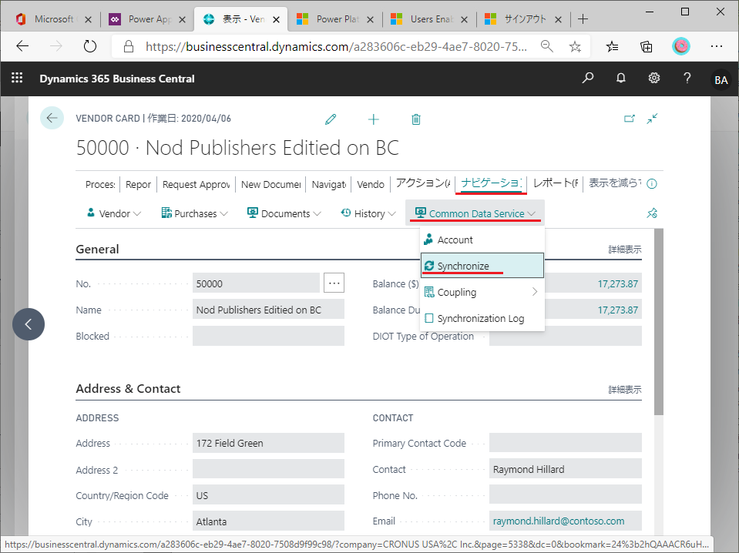Expand the Purchases dropdown
The width and height of the screenshot is (739, 553).
point(195,213)
